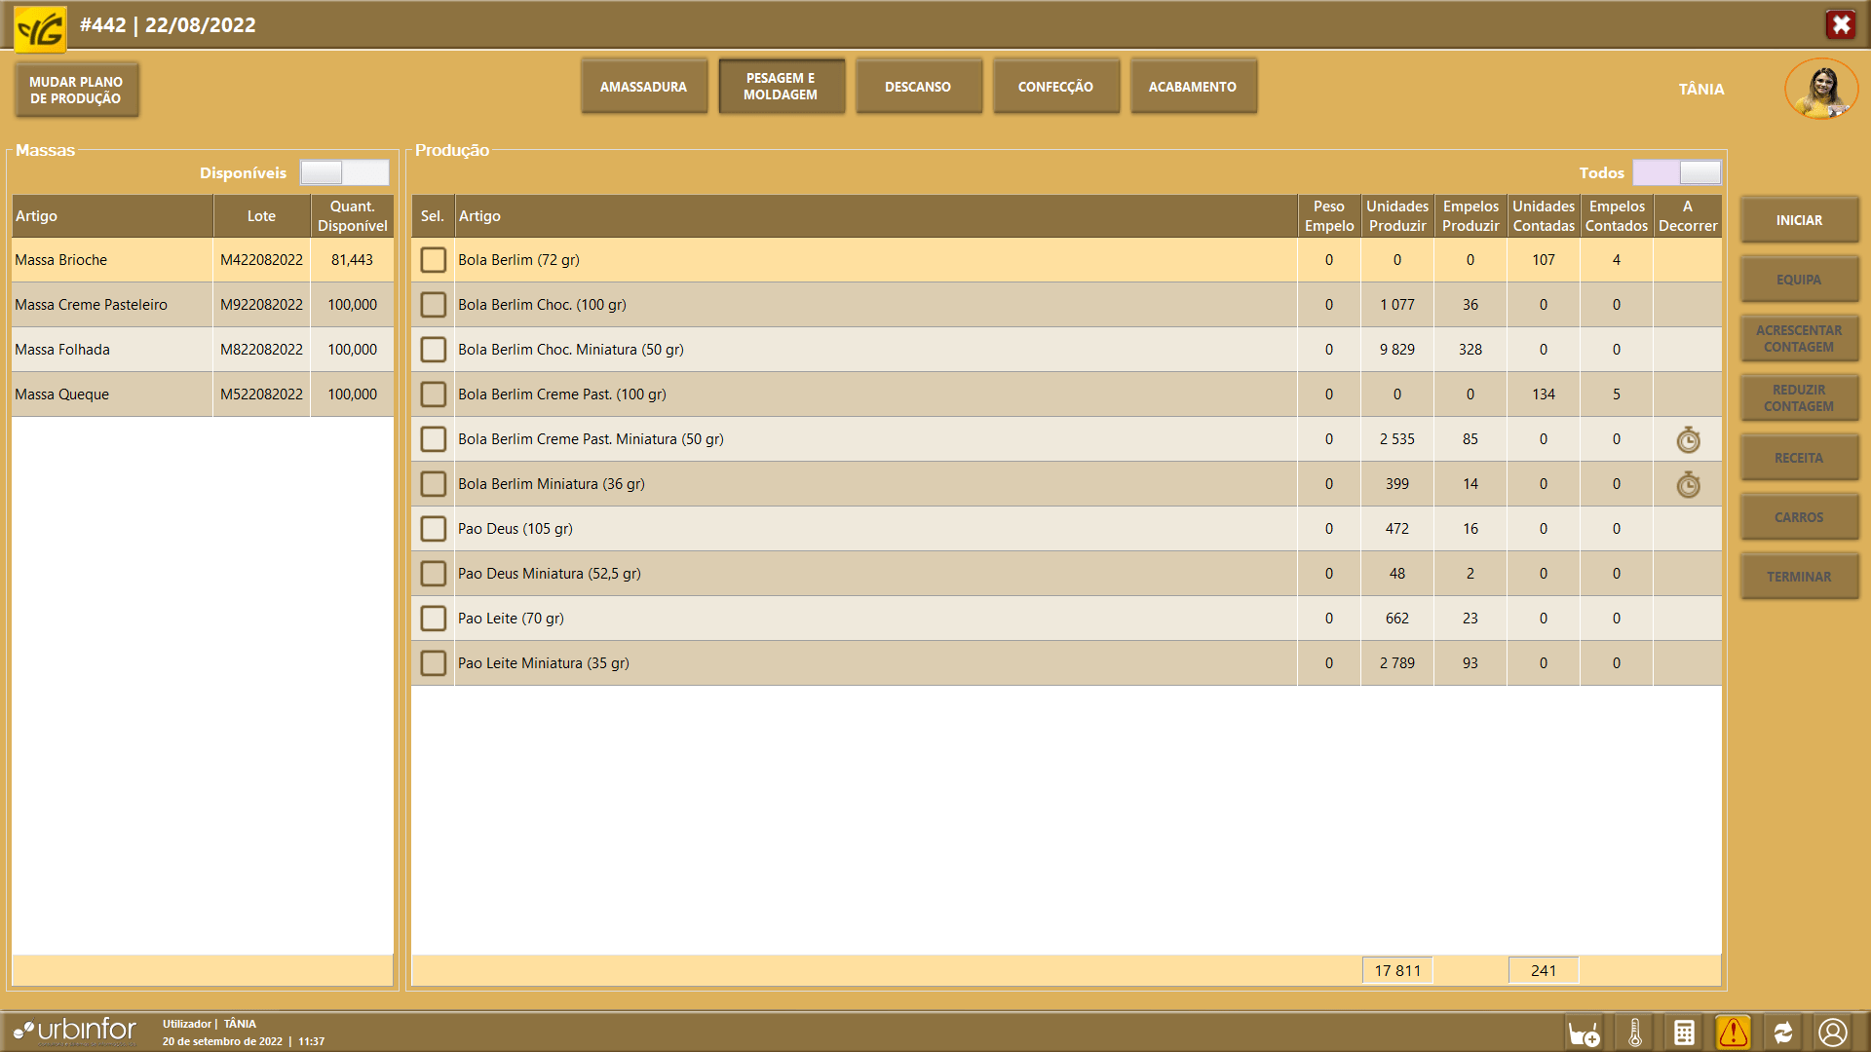
Task: Click timer icon for Bola Berlim Creme Past. Miniatura
Action: tap(1688, 440)
